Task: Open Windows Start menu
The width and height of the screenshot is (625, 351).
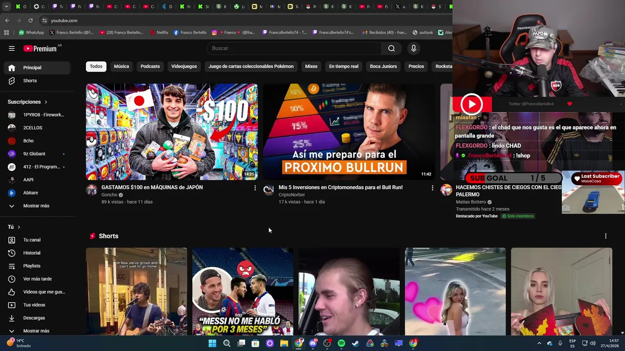Action: click(212, 343)
